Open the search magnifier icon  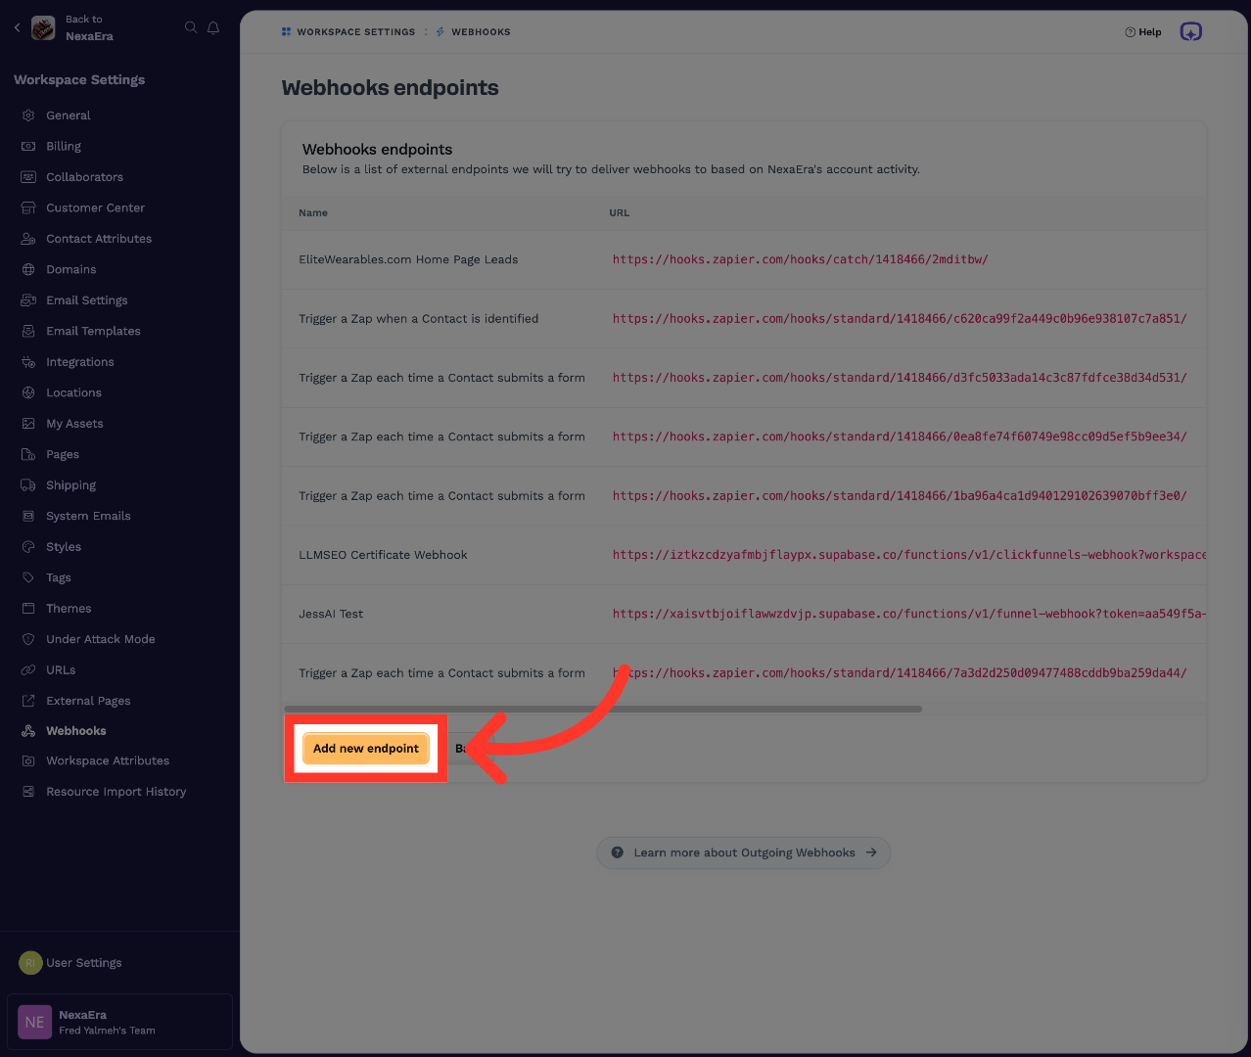191,27
